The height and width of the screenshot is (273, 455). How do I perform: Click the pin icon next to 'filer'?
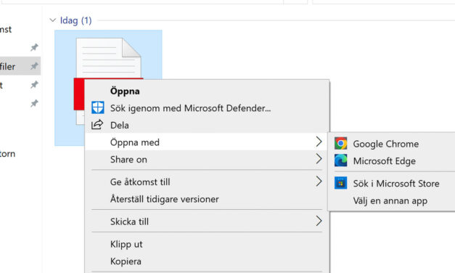[34, 66]
